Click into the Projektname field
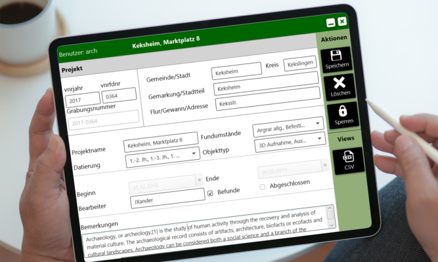This screenshot has height=262, width=438. (160, 139)
